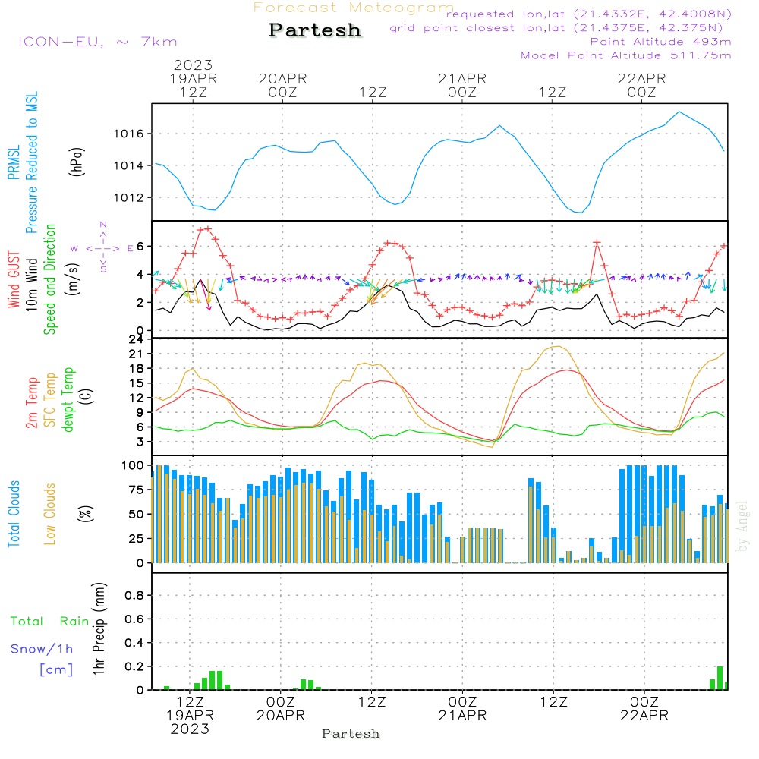Click the black '10m Wind' legend label

point(31,284)
